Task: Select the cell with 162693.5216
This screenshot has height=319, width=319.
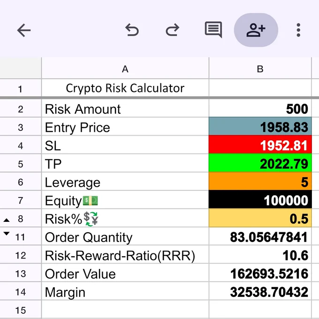Action: (260, 273)
